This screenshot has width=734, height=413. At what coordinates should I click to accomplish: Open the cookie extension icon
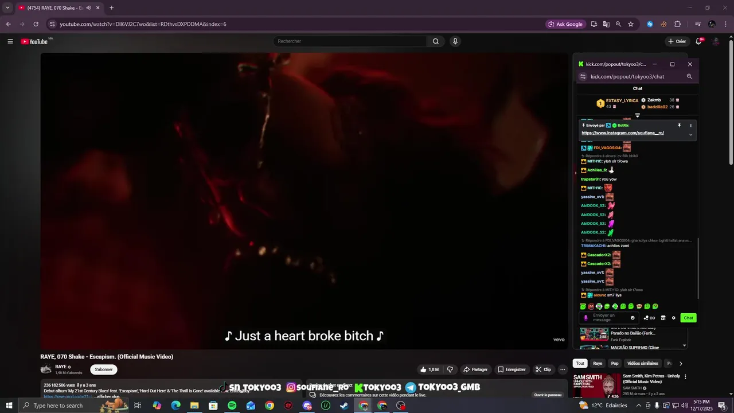[663, 24]
